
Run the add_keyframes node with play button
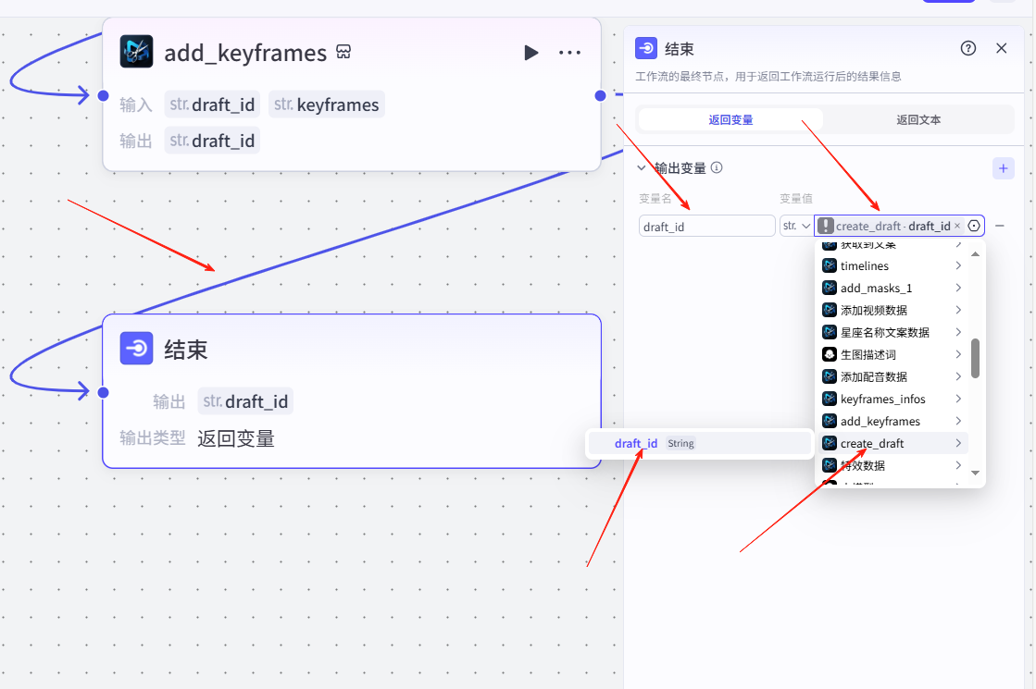[530, 53]
